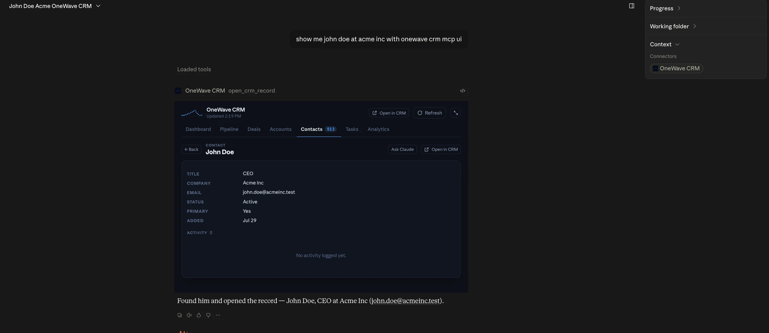The width and height of the screenshot is (769, 333).
Task: Go Back from the contact record
Action: (192, 150)
